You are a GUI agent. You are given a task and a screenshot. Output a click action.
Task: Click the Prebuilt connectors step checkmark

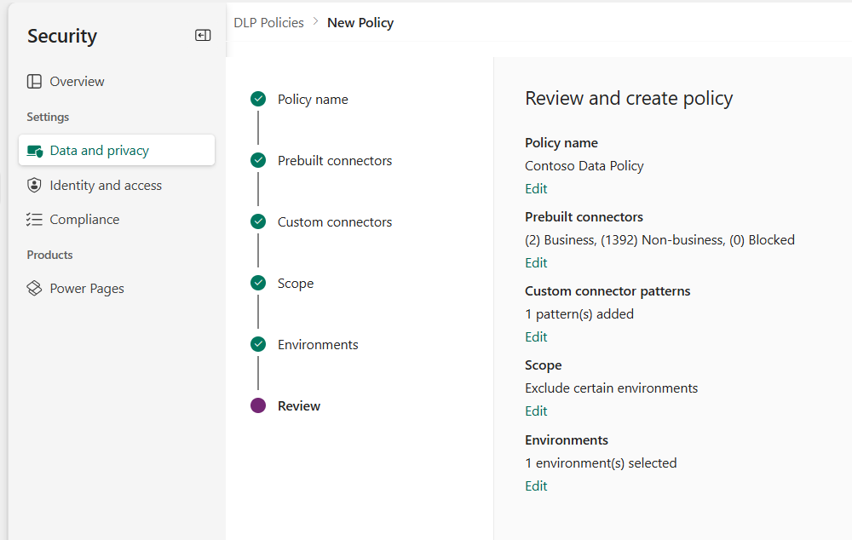point(258,160)
